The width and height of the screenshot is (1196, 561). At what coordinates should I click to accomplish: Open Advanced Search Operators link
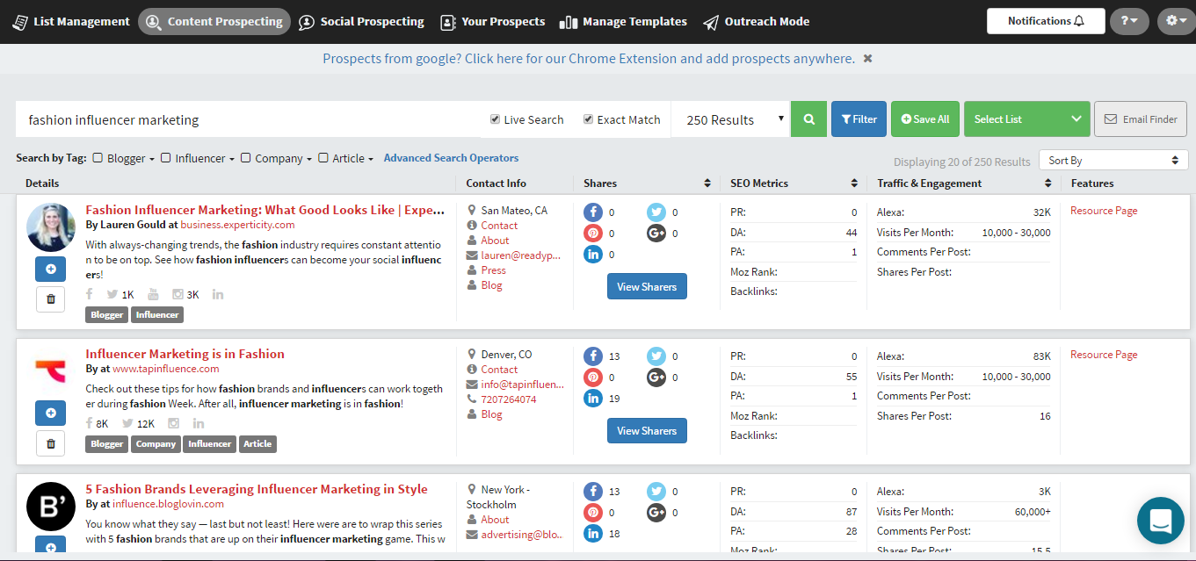coord(452,158)
